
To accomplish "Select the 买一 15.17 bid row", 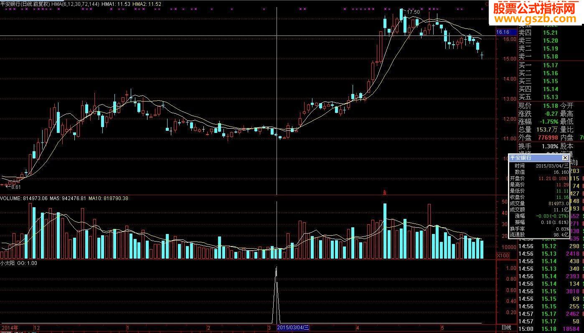I will [x=539, y=65].
